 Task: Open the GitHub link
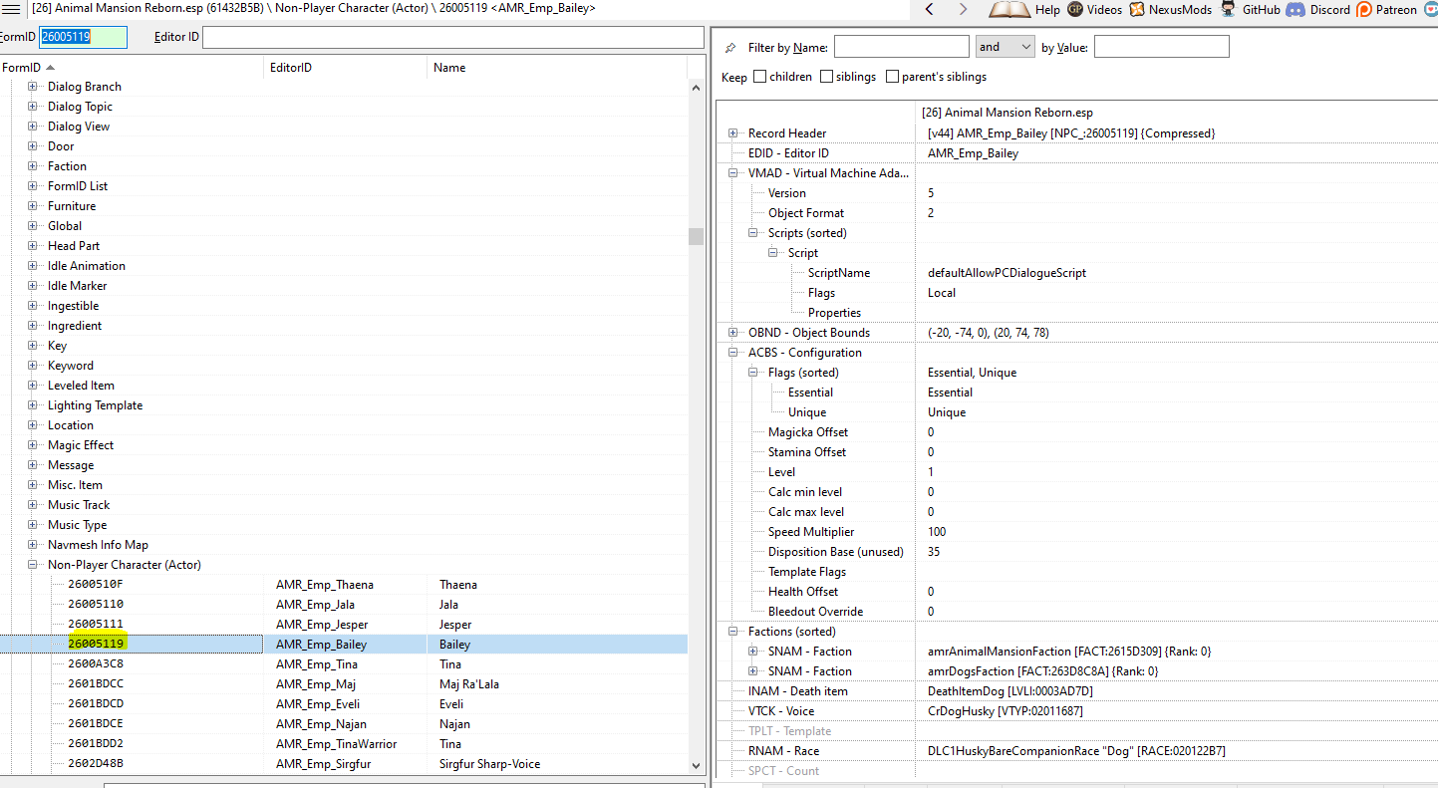coord(1250,9)
